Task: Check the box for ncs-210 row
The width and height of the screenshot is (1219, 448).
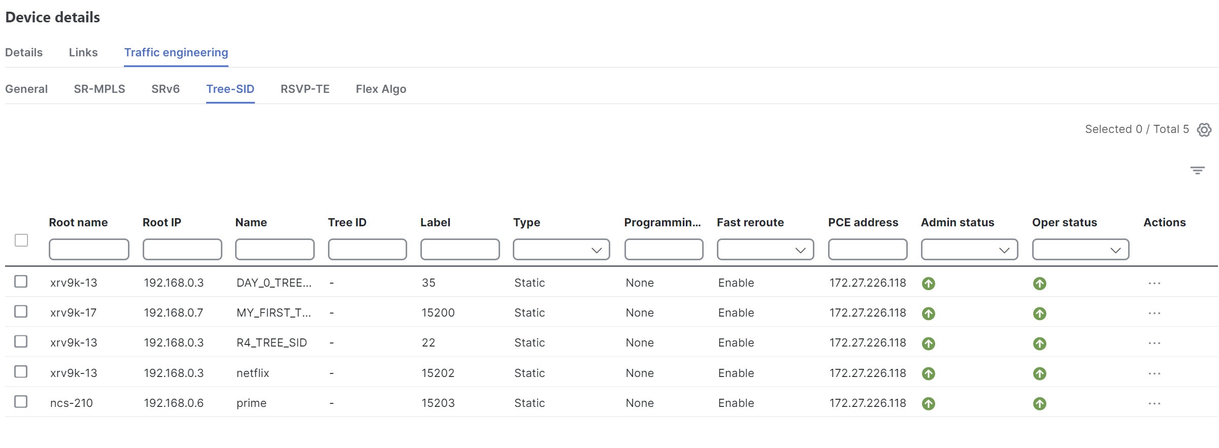Action: pyautogui.click(x=21, y=402)
